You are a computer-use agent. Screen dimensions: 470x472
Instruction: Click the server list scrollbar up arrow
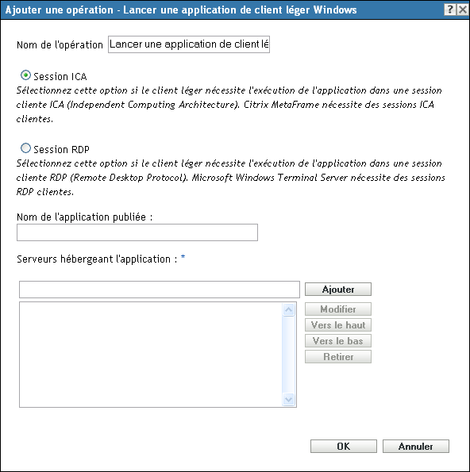(x=289, y=309)
